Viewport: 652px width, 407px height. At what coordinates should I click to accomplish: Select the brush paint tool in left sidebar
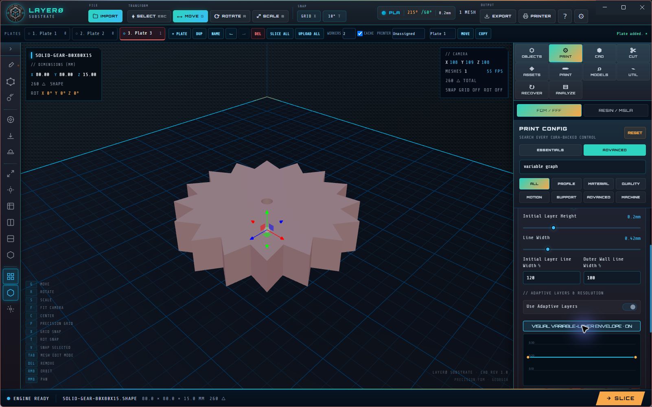pos(11,97)
